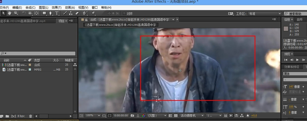
Task: Show channel and color management settings
Action: pos(144,115)
